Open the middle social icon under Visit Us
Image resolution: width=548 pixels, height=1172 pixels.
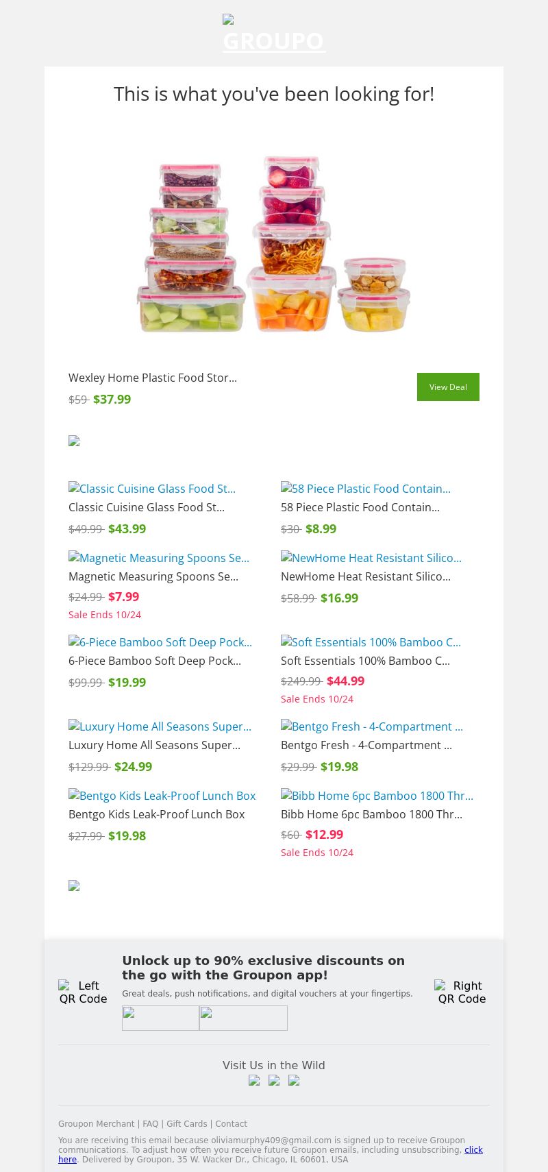tap(274, 1081)
